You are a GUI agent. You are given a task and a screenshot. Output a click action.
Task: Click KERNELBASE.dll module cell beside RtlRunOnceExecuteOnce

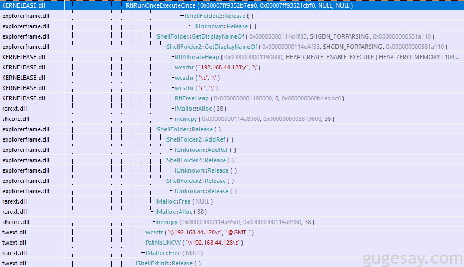pos(24,5)
